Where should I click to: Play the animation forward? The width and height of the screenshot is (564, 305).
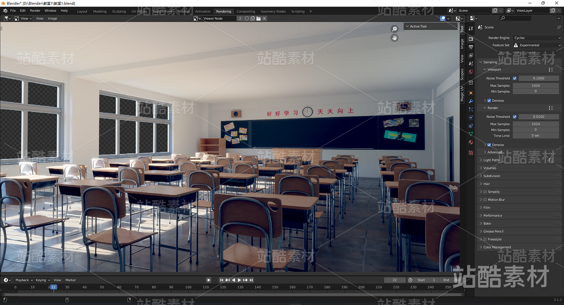pos(239,280)
